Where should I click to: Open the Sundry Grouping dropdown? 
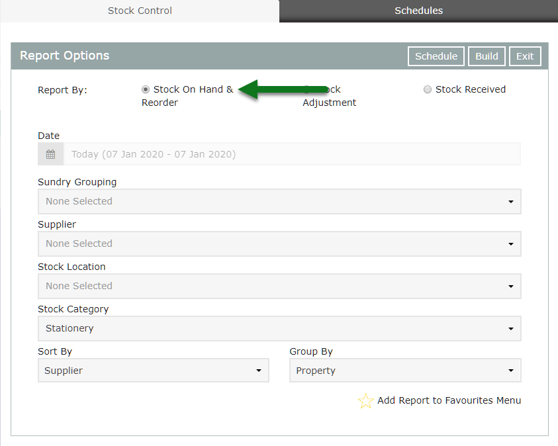tap(279, 201)
